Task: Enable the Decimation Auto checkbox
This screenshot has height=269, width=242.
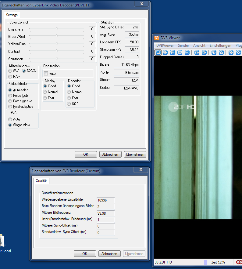Action: pyautogui.click(x=46, y=73)
